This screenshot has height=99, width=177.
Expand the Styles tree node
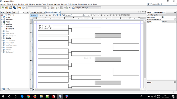2,17
